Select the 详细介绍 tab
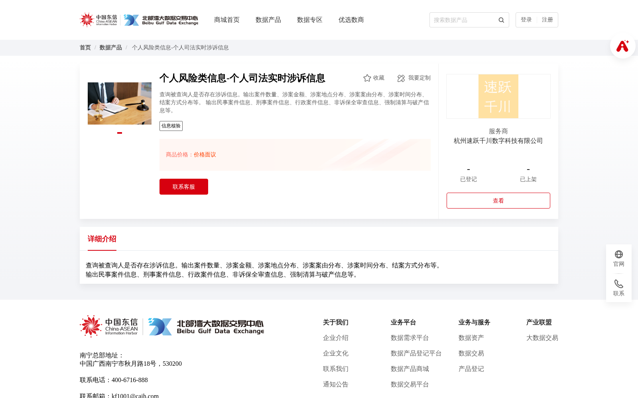This screenshot has width=638, height=398. click(x=102, y=239)
